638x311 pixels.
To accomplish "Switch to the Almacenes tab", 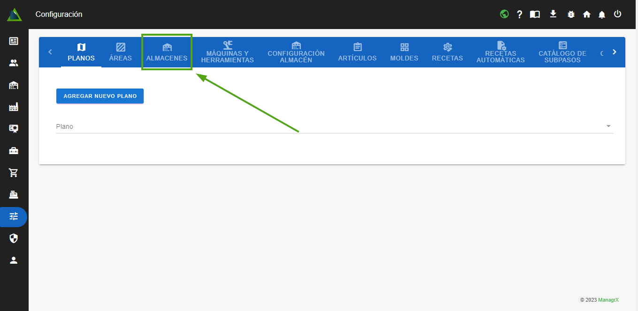I will 167,52.
